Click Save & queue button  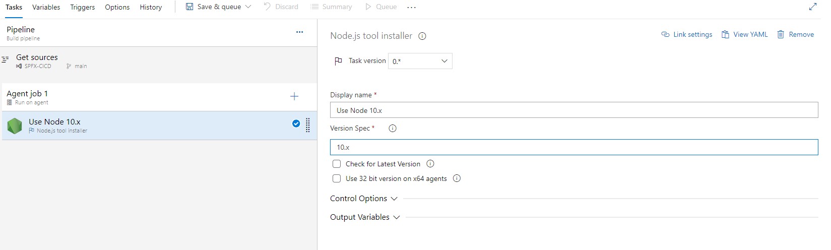pos(214,7)
